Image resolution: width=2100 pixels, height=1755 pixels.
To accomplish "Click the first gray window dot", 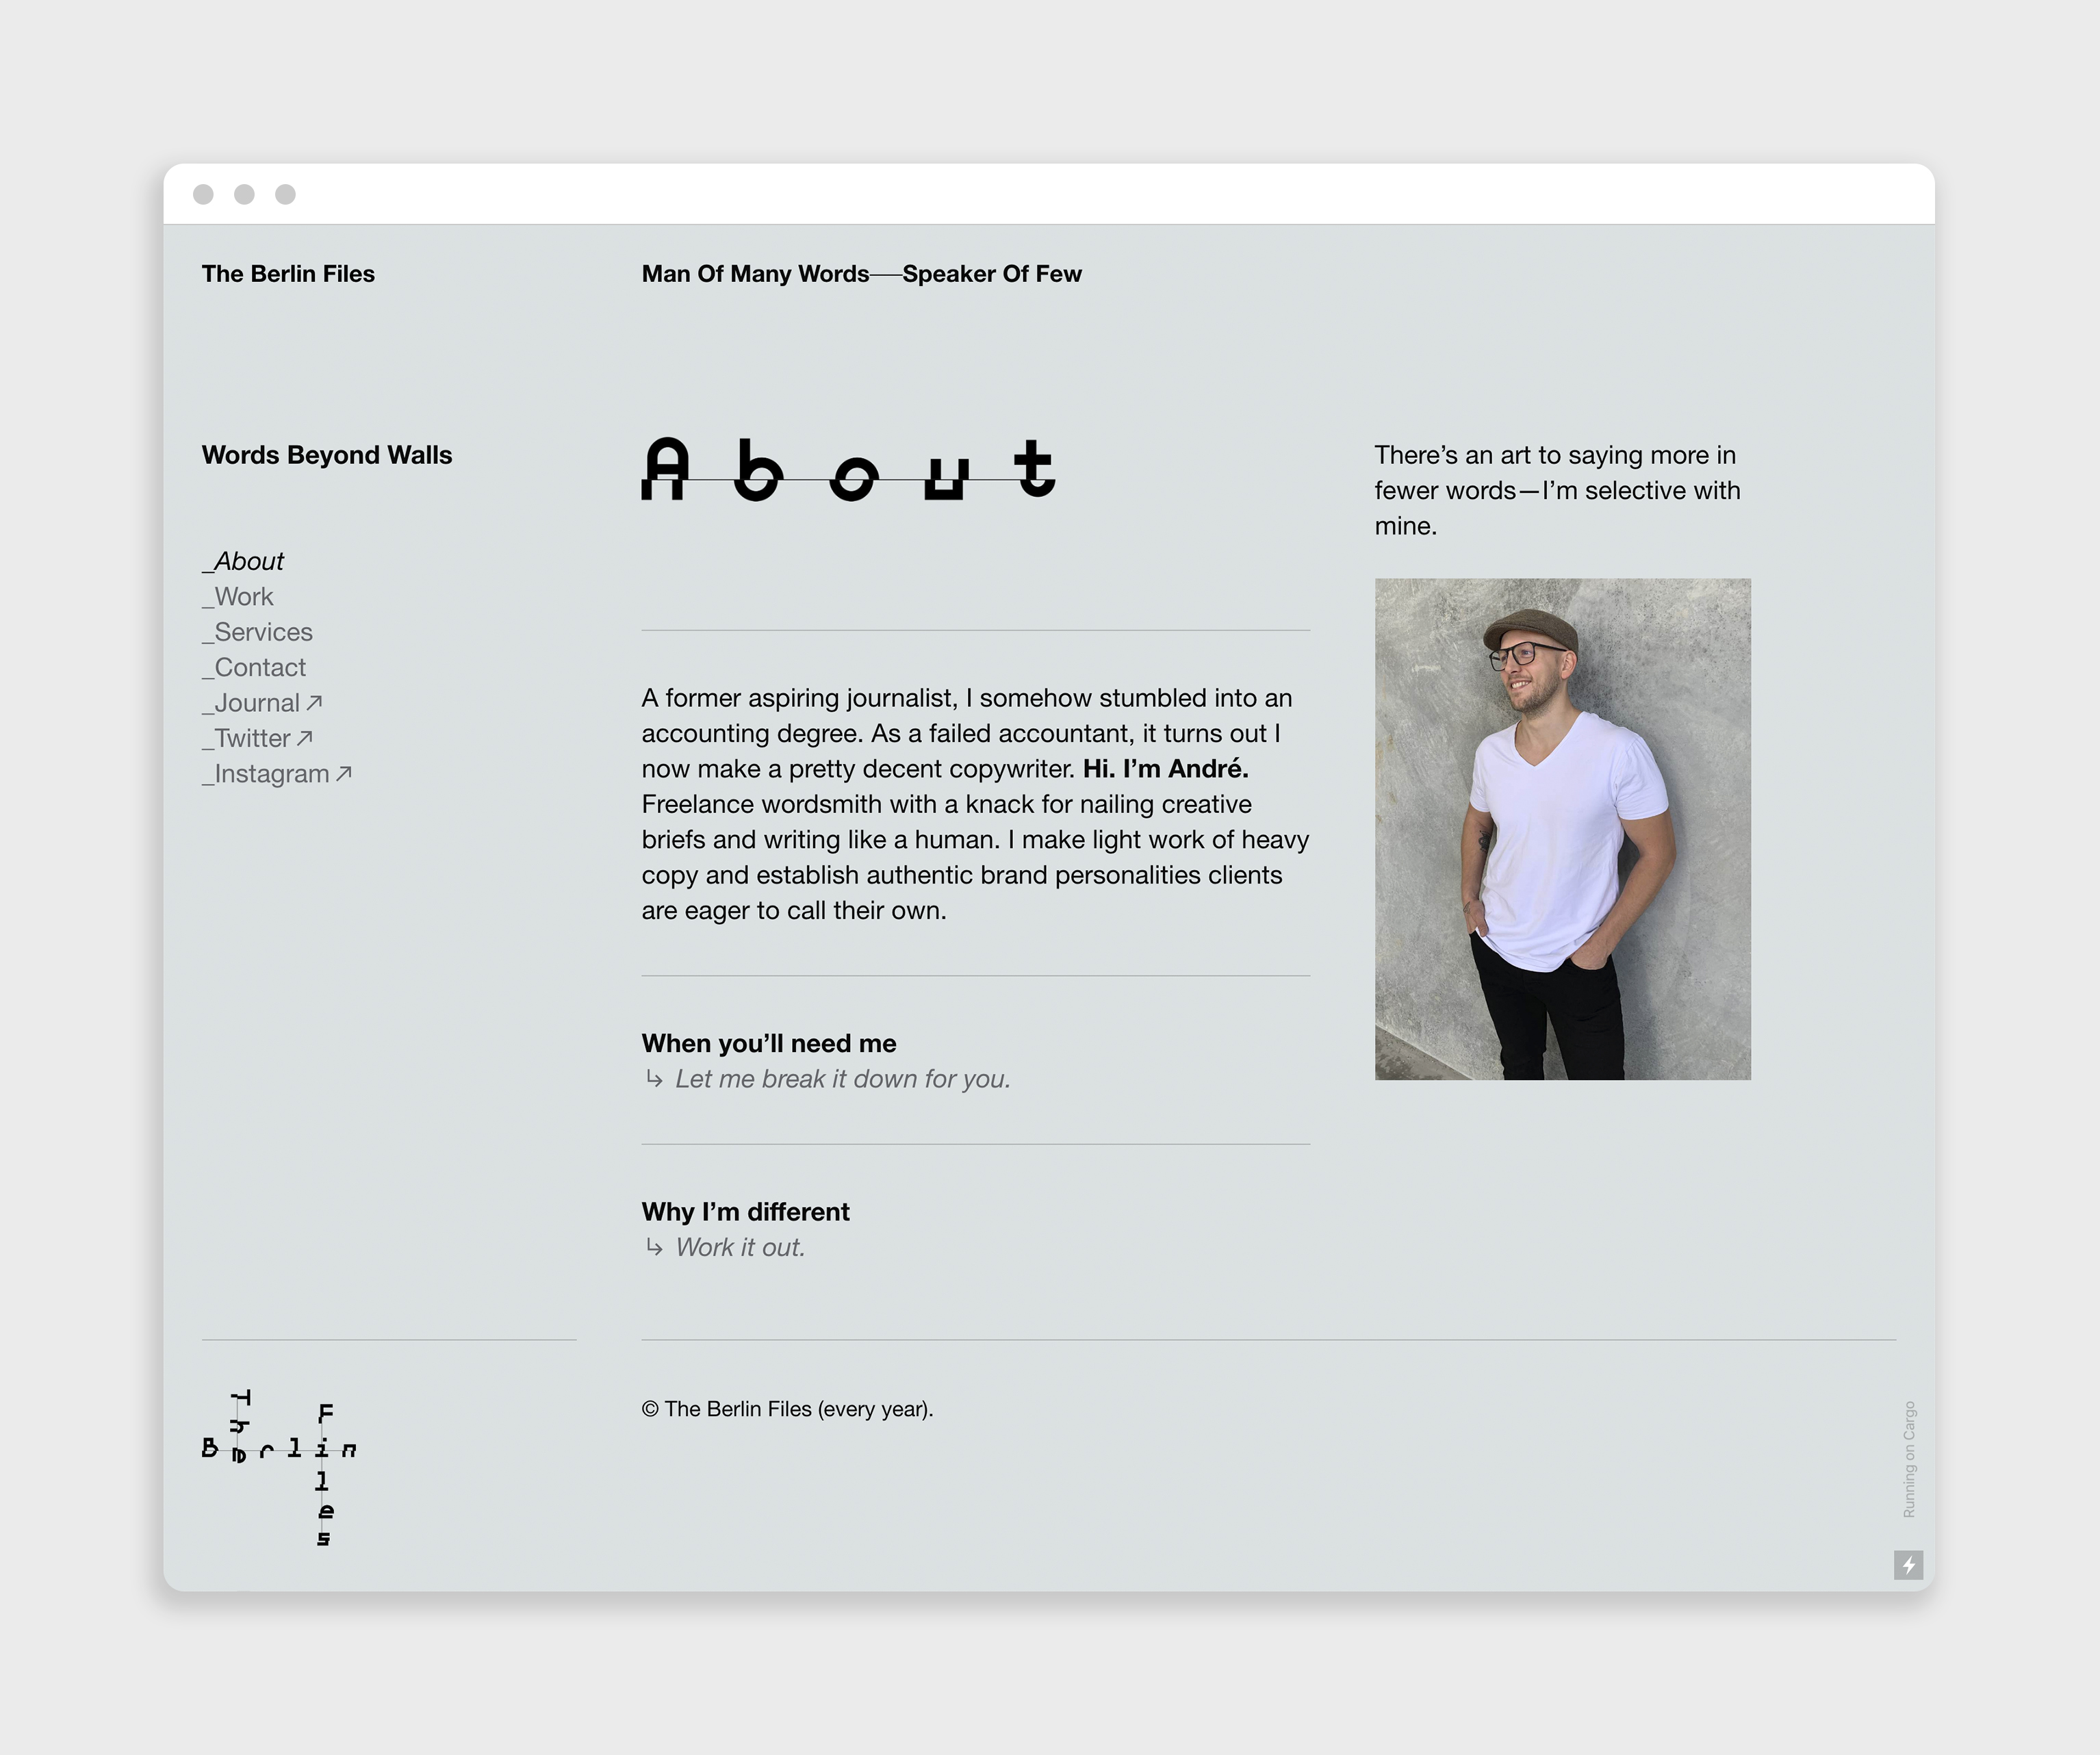I will point(203,194).
